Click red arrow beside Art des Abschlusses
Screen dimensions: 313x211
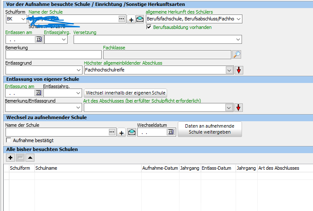pyautogui.click(x=238, y=108)
